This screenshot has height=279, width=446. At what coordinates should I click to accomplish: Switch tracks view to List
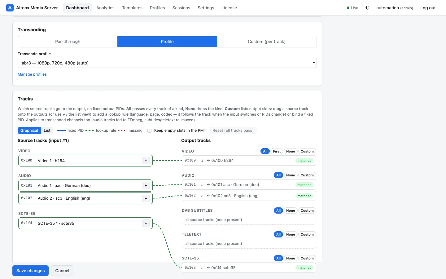point(47,131)
